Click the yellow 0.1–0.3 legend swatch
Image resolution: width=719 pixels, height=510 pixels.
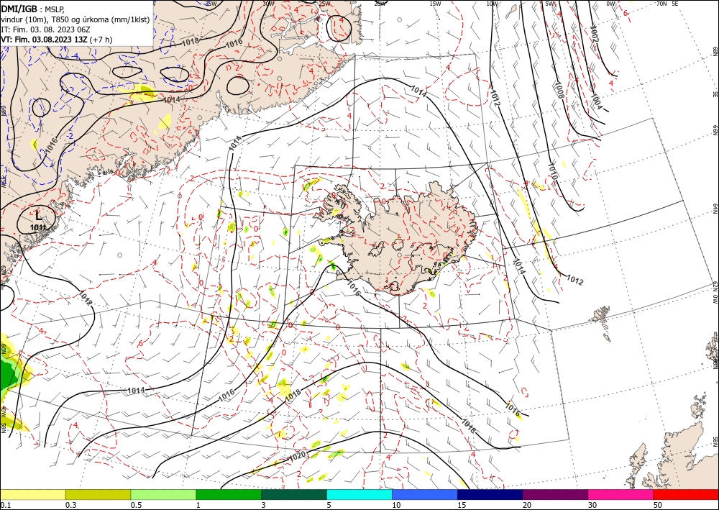[32, 494]
